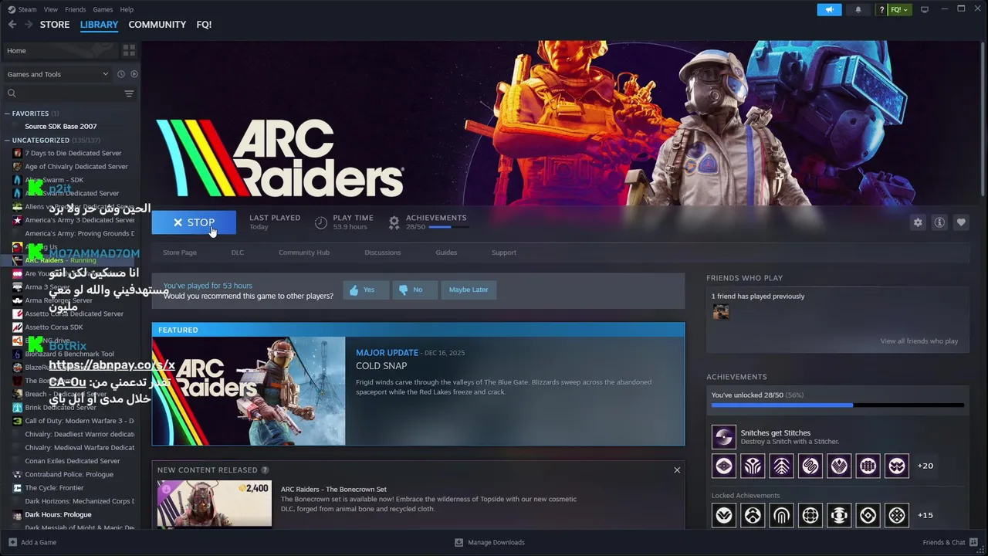Viewport: 988px width, 556px height.
Task: Open the FQ! account dropdown
Action: pyautogui.click(x=900, y=9)
